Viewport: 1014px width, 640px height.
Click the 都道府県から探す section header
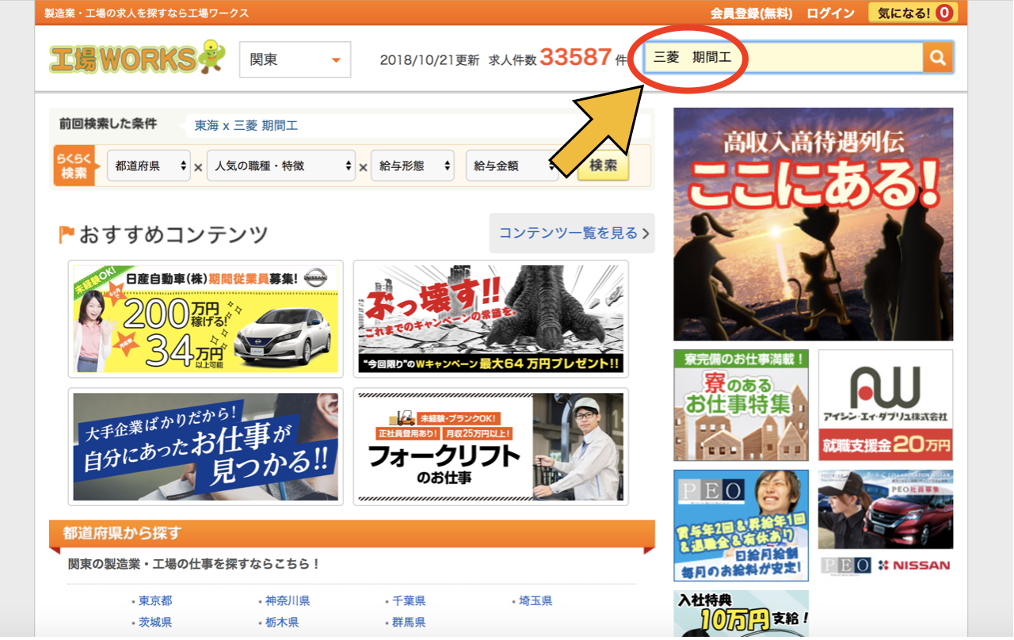click(x=352, y=533)
